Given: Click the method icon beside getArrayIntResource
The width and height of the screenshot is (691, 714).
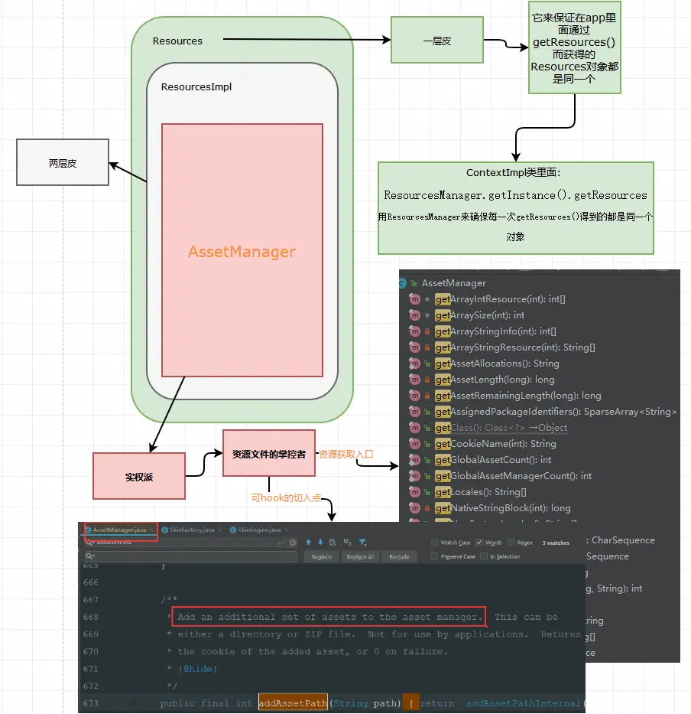Looking at the screenshot, I should 414,299.
